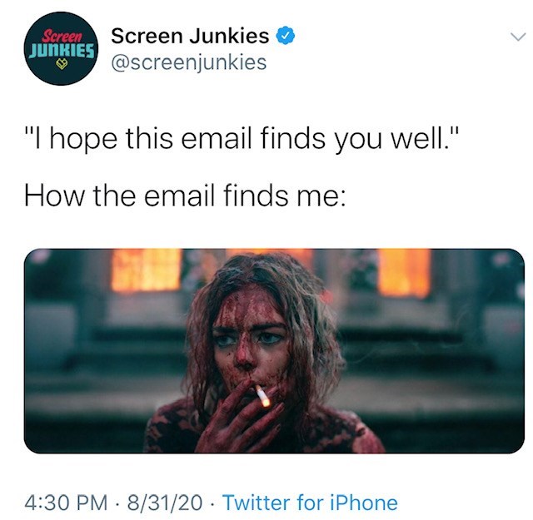The width and height of the screenshot is (533, 520).
Task: Click the "How the email finds me:" line
Action: [185, 196]
